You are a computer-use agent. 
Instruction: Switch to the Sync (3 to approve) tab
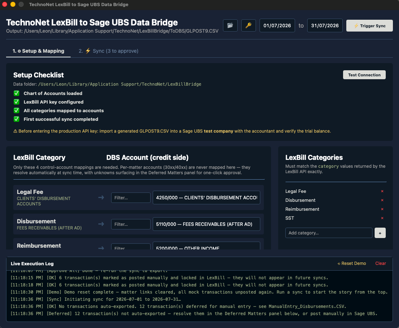(x=108, y=51)
